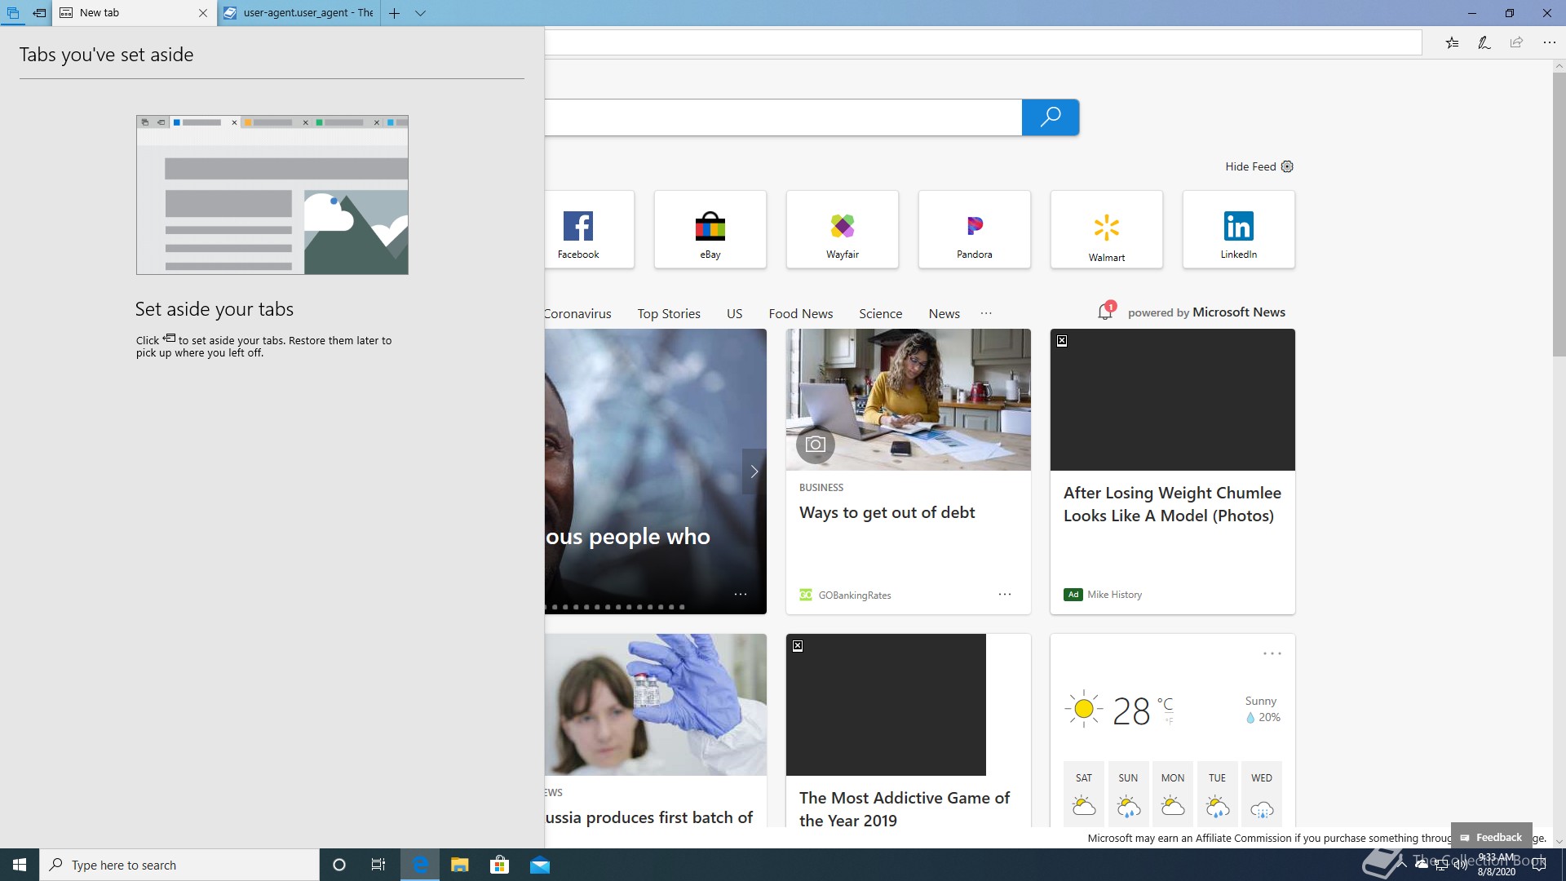This screenshot has height=881, width=1566.
Task: Open Microsoft Store from the taskbar
Action: click(x=499, y=865)
